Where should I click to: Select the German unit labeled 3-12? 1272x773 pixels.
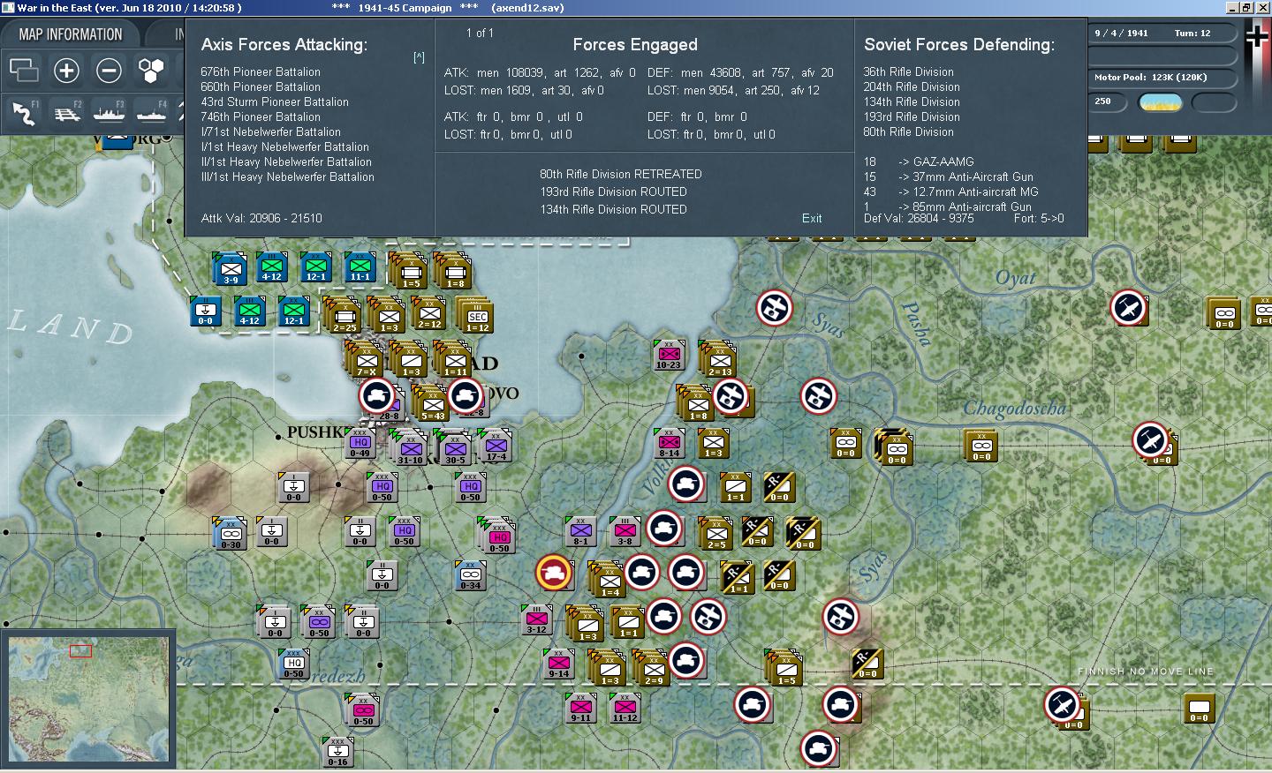[536, 619]
